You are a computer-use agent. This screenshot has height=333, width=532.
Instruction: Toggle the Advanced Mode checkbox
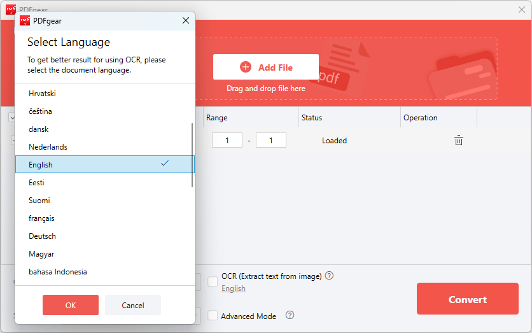(x=213, y=315)
